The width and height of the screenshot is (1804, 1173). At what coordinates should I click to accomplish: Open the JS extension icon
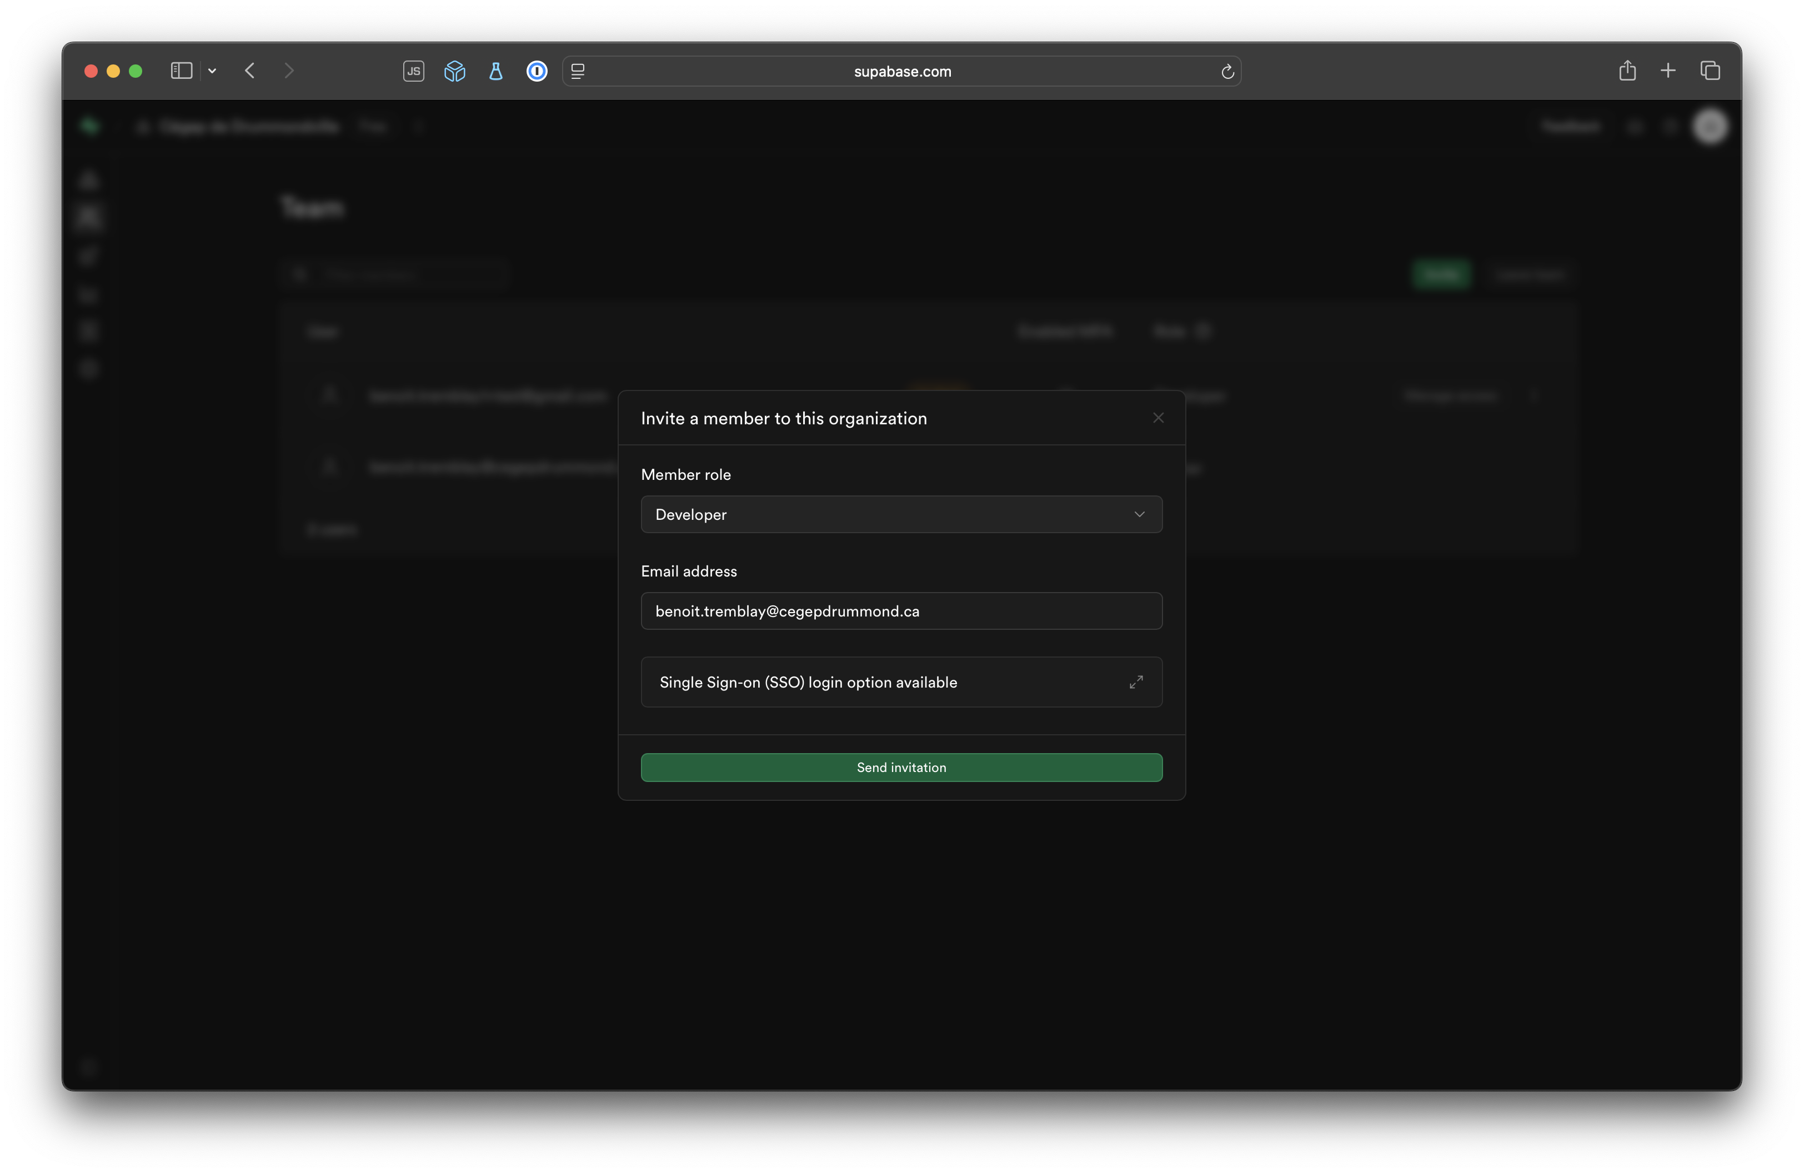pos(413,71)
